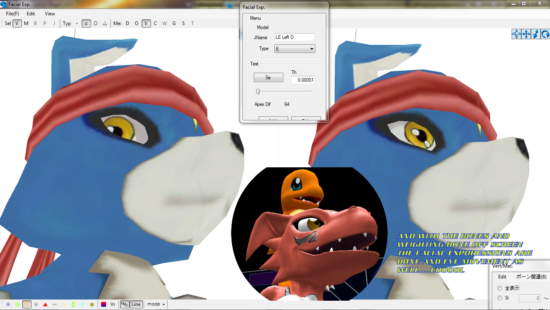550x310 pixels.
Task: Click the gray circle dot display icon
Action: [x=36, y=304]
